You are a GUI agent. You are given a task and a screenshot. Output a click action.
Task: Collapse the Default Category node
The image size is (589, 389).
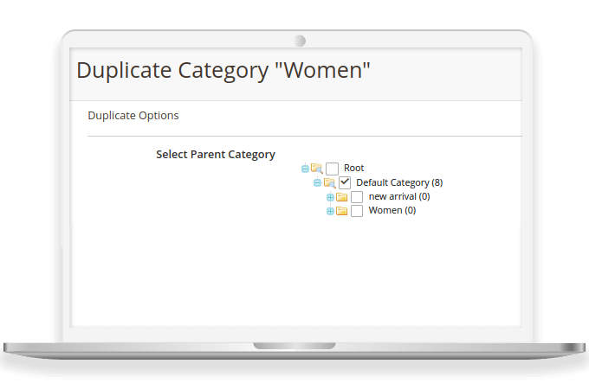[x=318, y=183]
